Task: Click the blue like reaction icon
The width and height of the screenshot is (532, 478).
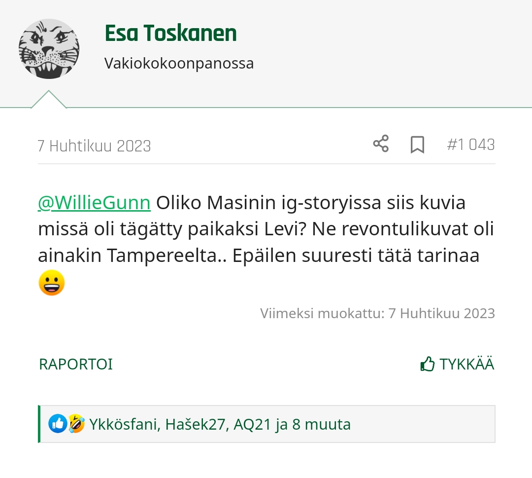Action: point(58,424)
